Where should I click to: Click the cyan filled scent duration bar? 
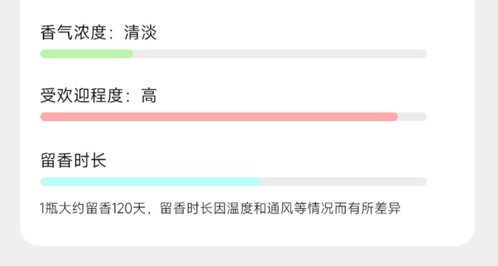tap(149, 182)
